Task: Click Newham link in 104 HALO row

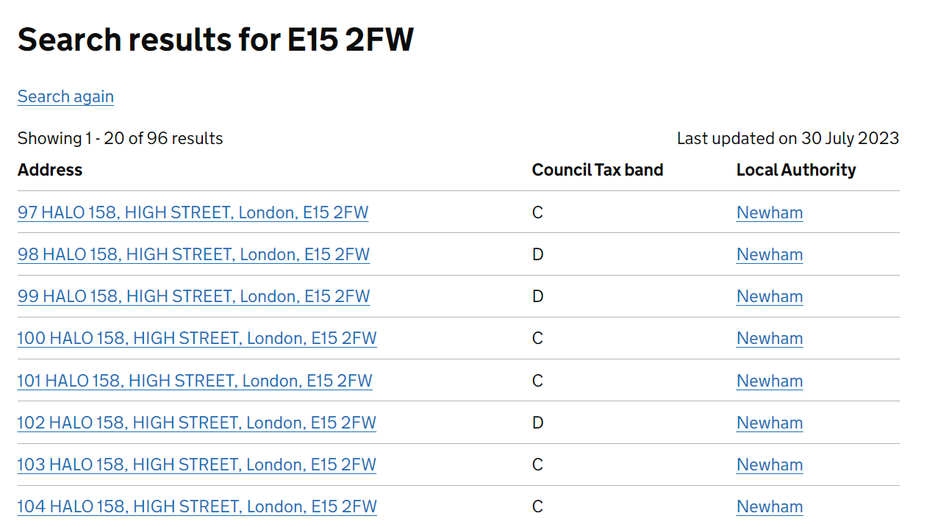Action: (770, 506)
